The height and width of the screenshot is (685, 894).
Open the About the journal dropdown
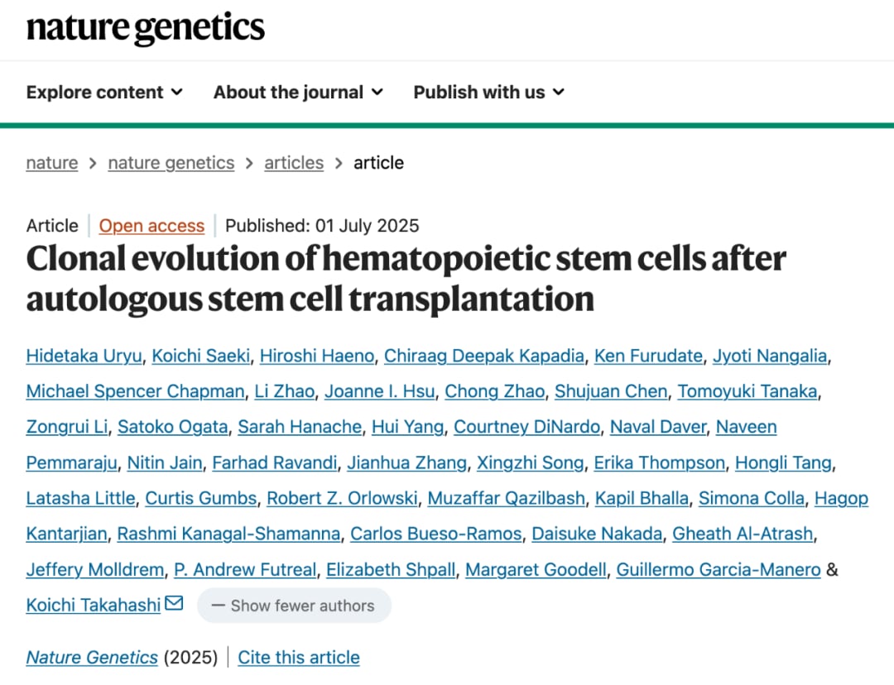(298, 92)
